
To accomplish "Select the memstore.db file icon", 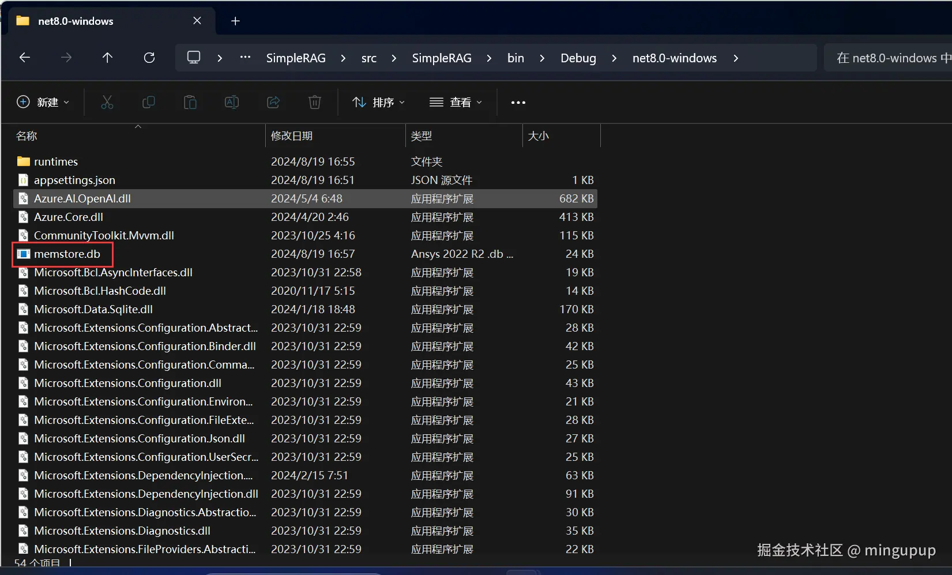I will click(23, 254).
